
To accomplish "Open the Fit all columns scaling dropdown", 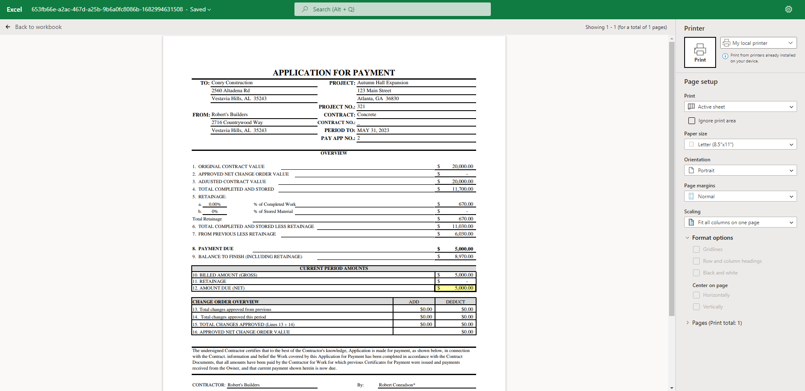I will click(x=740, y=222).
